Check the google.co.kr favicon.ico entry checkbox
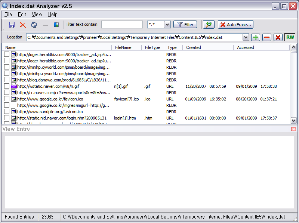 (6, 99)
